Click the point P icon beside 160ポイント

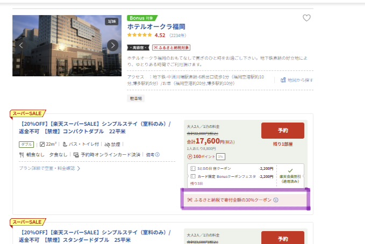(x=189, y=156)
